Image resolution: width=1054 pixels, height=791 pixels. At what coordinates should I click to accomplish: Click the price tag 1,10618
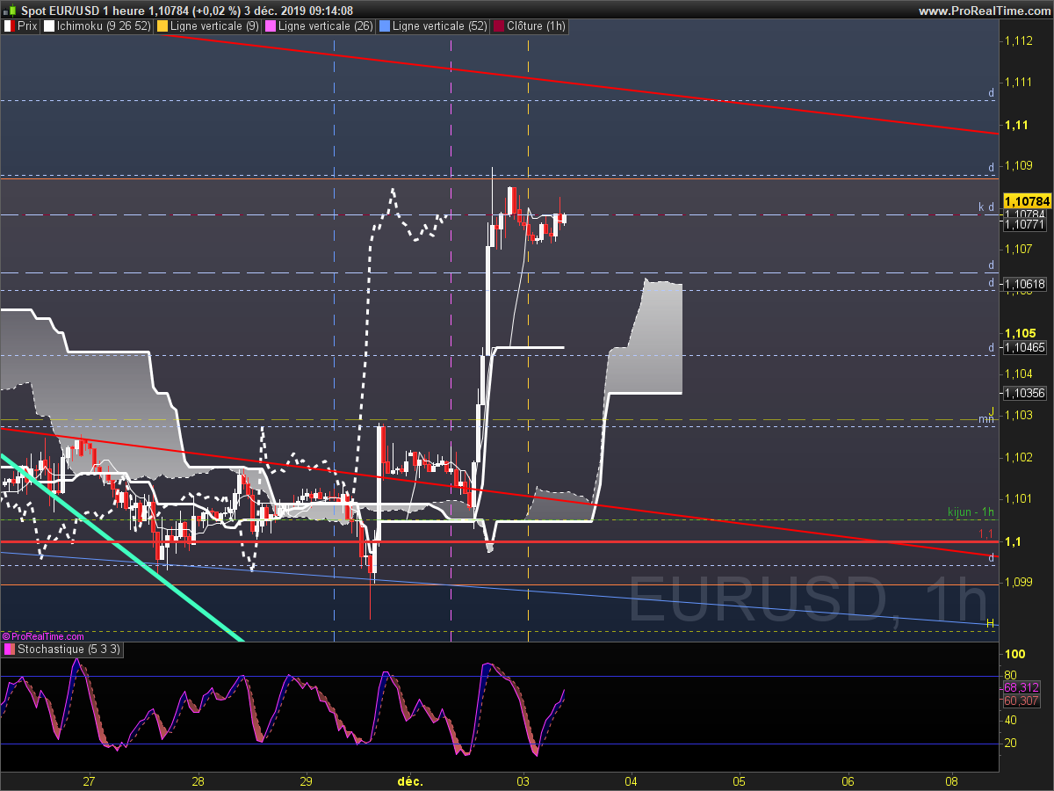[1024, 284]
